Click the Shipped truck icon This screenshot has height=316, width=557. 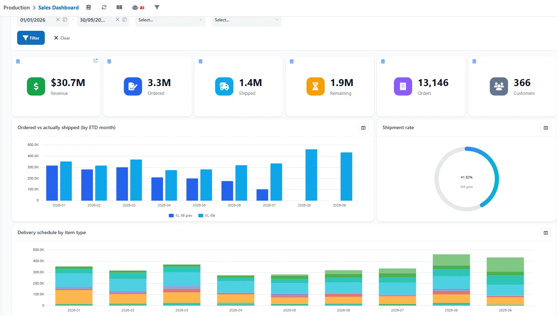224,86
